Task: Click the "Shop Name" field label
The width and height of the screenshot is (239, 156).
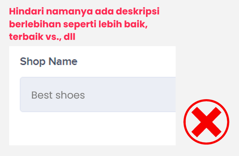Action: point(49,61)
